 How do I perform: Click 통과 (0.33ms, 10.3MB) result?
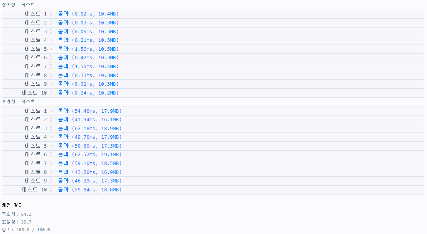(x=89, y=75)
